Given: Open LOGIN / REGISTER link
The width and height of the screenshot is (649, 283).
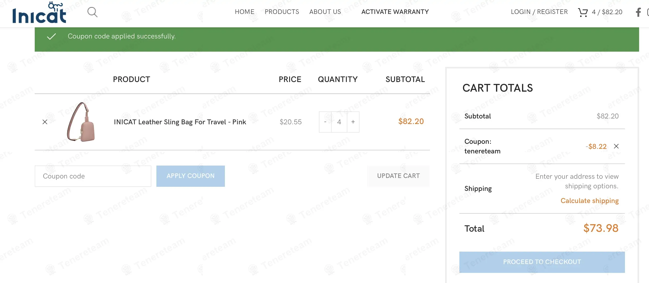Looking at the screenshot, I should tap(539, 12).
